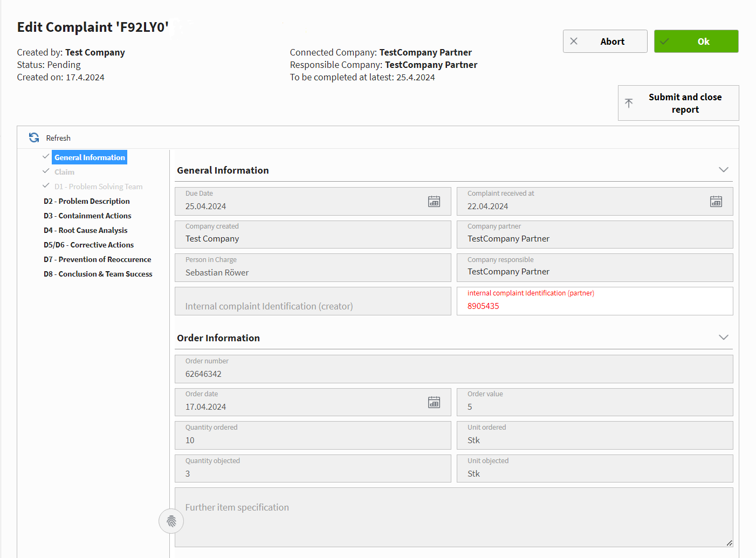Open D7 - Prevention of Reoccurence step

pyautogui.click(x=98, y=259)
